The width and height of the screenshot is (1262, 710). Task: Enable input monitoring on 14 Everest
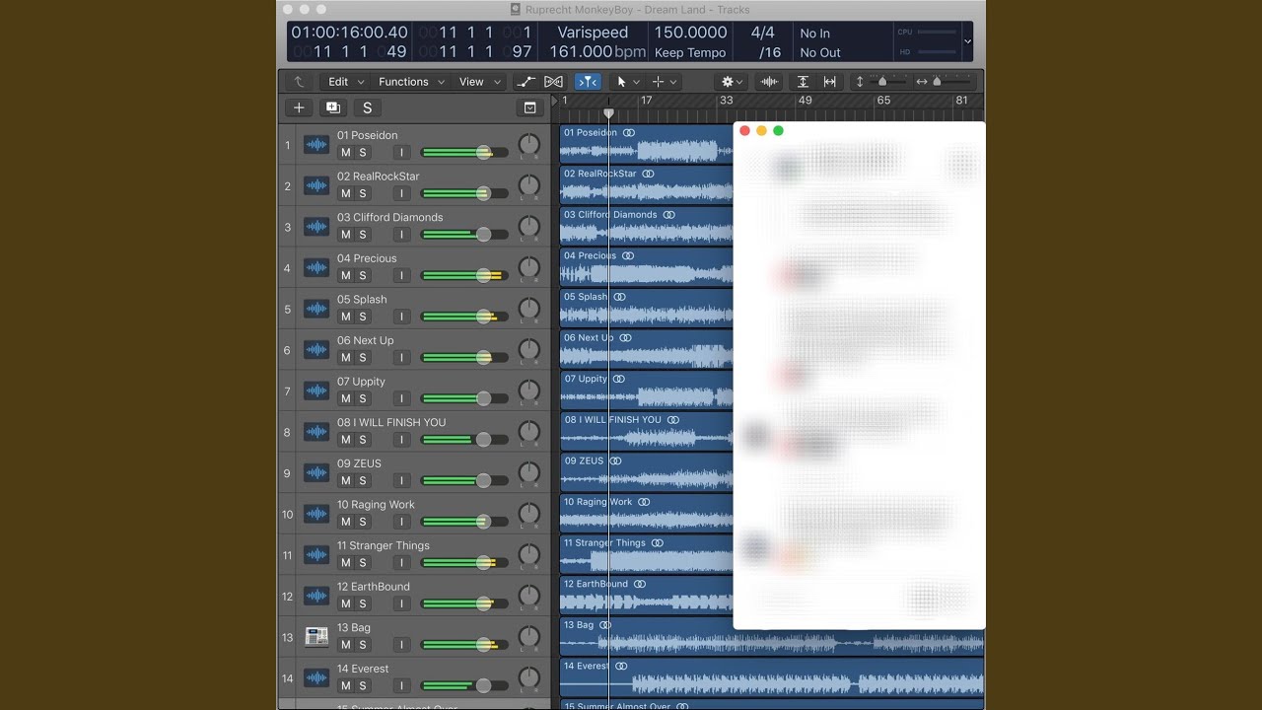coord(402,686)
